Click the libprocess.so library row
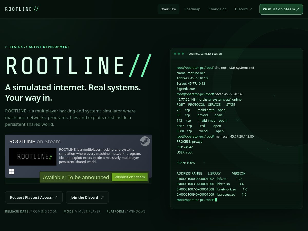Screen dimensions: 308x231 (x=211, y=195)
